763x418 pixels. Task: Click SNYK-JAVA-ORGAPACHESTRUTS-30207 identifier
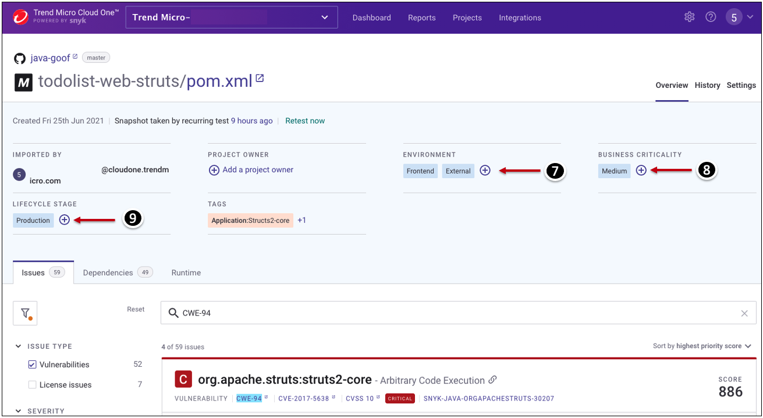pyautogui.click(x=489, y=398)
